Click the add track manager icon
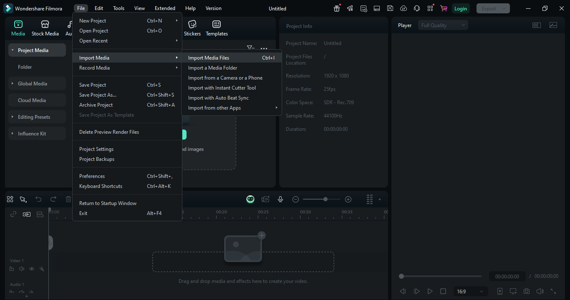570x300 pixels. [x=40, y=214]
